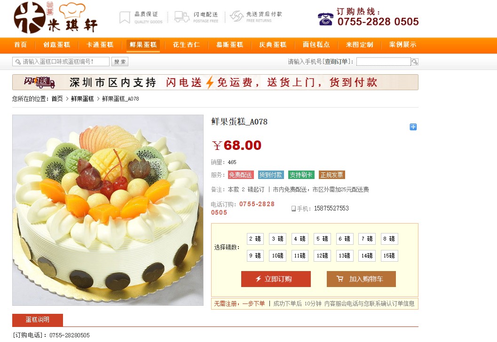Click the flash delivery banner truck icon
This screenshot has height=342, width=497.
[x=39, y=82]
